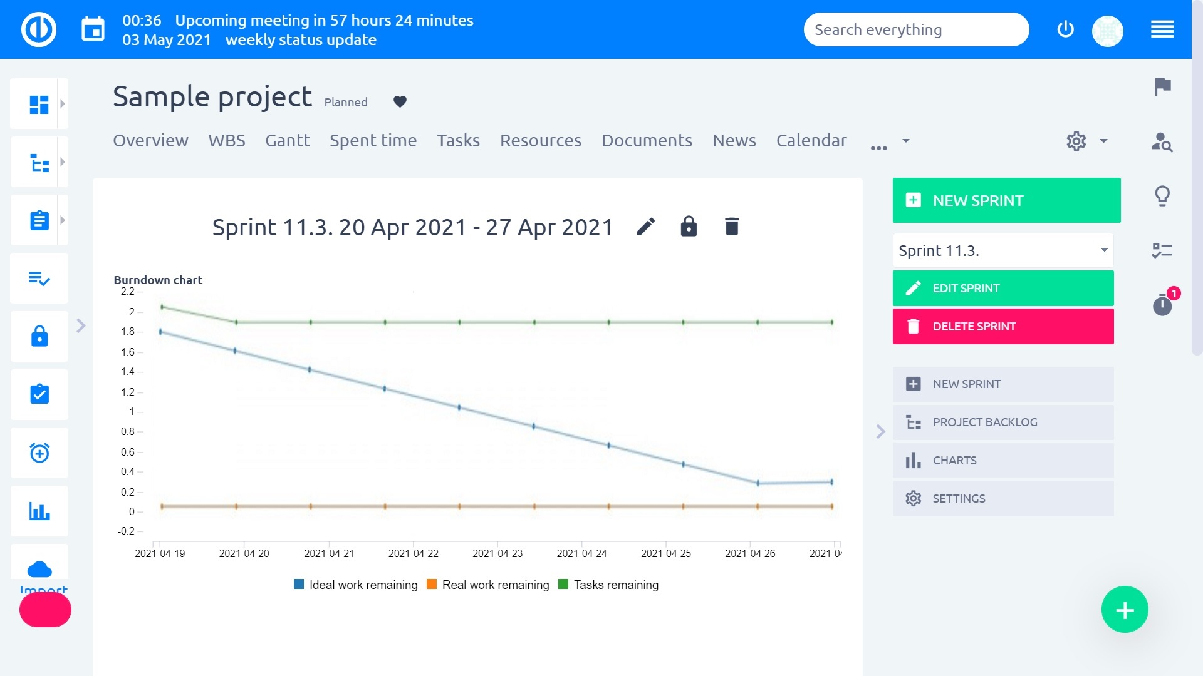Open the flag icon in the right sidebar
Image resolution: width=1203 pixels, height=676 pixels.
[x=1163, y=88]
